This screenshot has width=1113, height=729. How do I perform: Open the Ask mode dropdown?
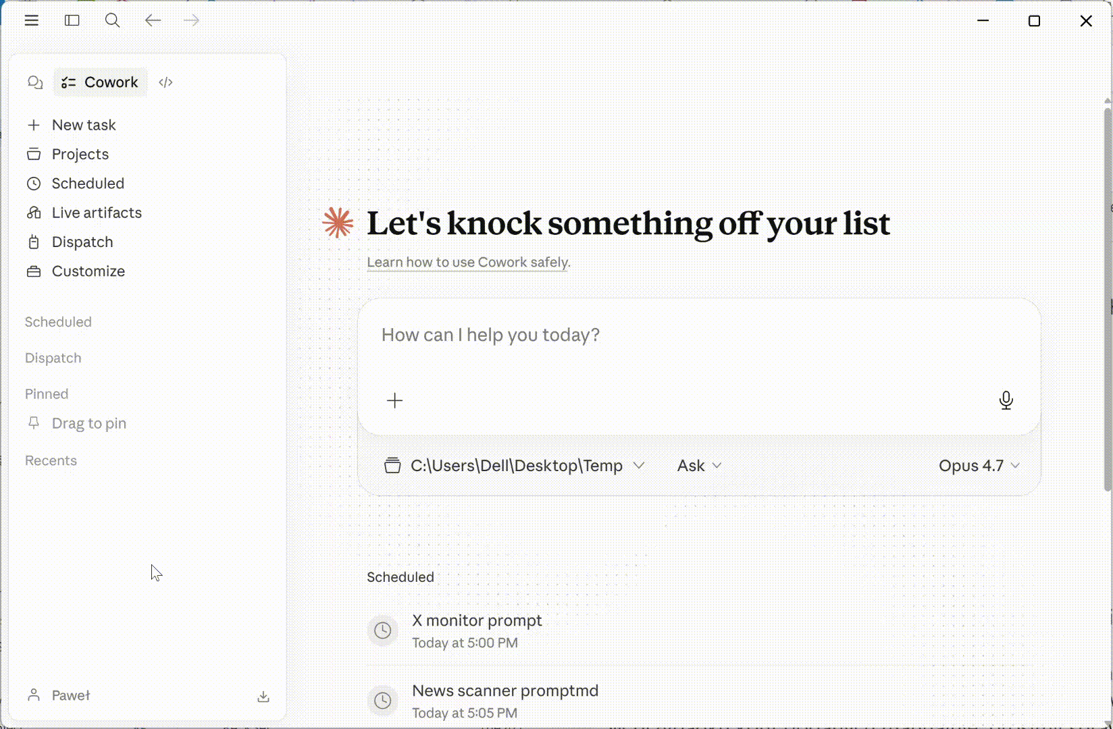(700, 466)
